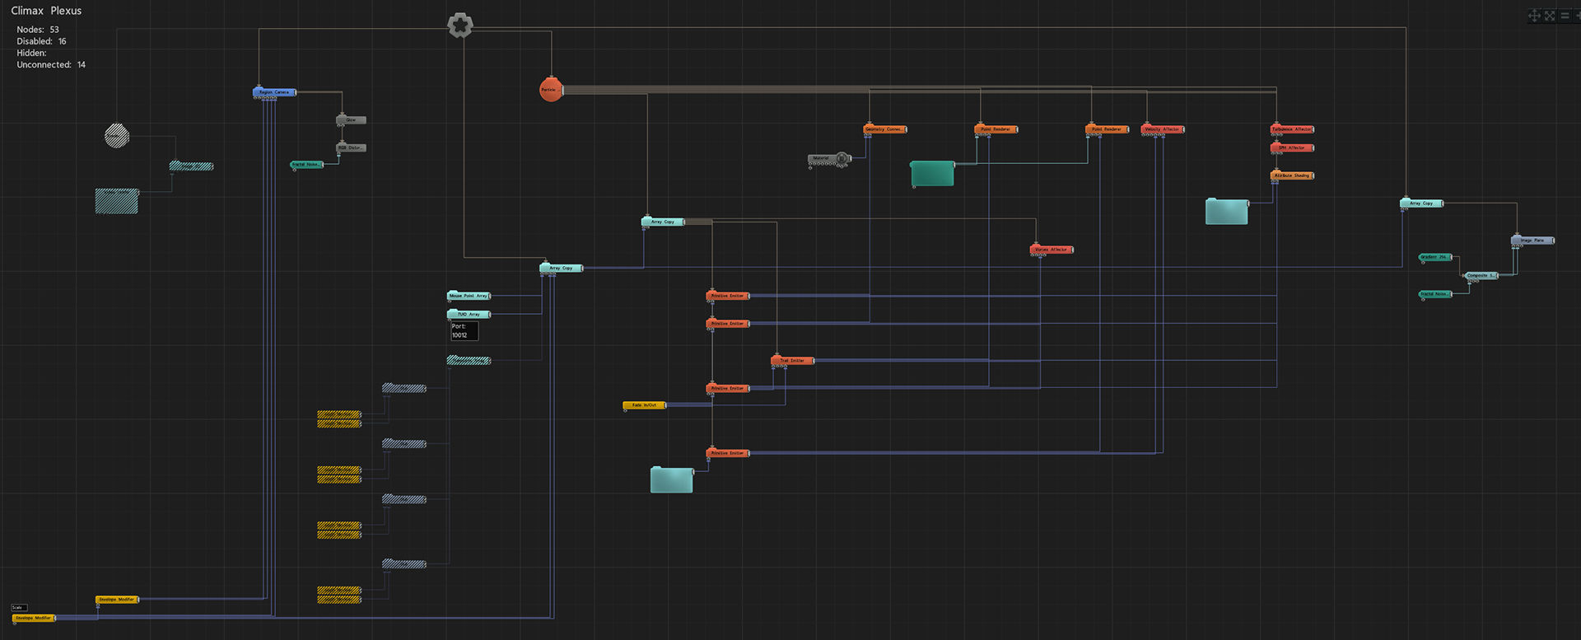Click the Region Camera node
This screenshot has width=1581, height=640.
click(274, 92)
